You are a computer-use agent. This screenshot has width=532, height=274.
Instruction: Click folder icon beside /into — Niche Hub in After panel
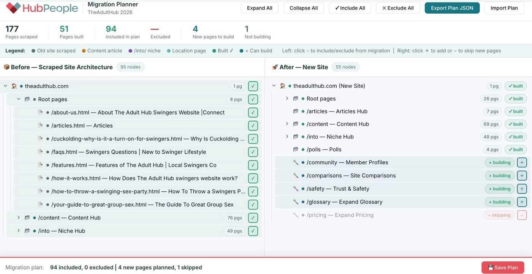point(296,137)
